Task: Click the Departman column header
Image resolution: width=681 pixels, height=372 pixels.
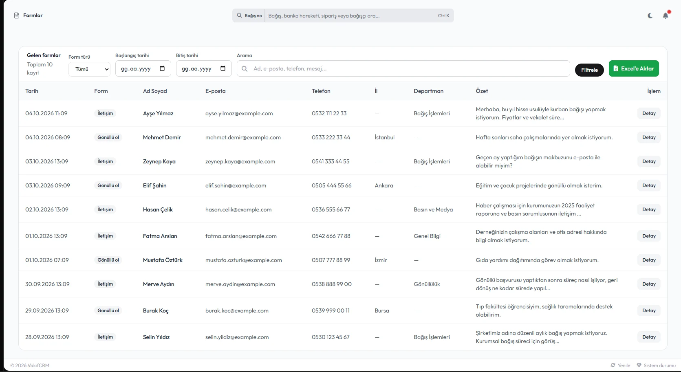Action: (x=429, y=91)
